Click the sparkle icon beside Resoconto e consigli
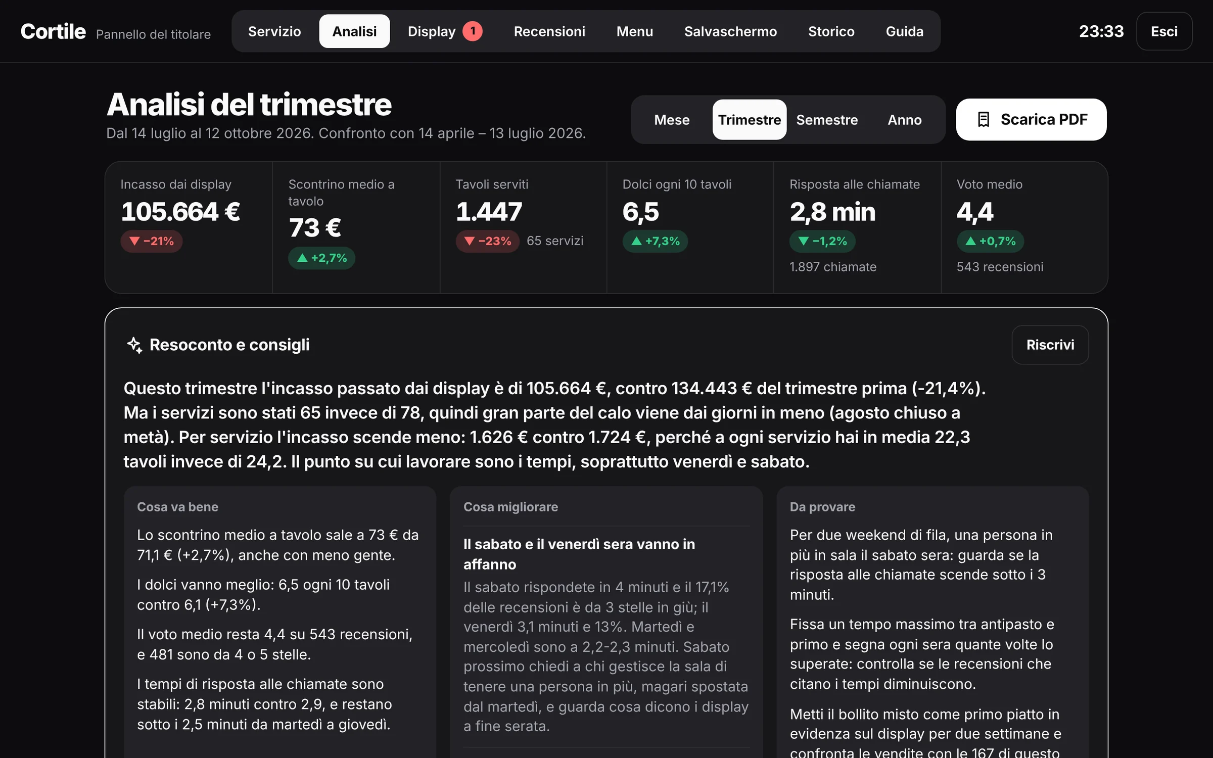This screenshot has height=758, width=1213. point(134,345)
